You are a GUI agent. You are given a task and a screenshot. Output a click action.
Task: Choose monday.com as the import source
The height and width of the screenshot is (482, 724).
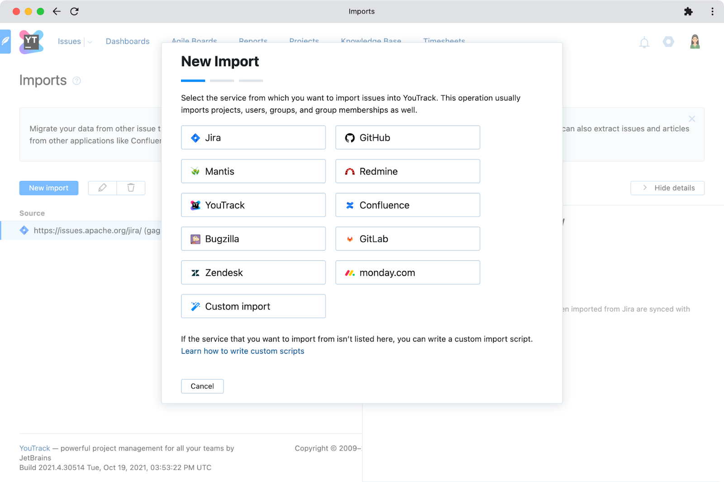(x=407, y=273)
